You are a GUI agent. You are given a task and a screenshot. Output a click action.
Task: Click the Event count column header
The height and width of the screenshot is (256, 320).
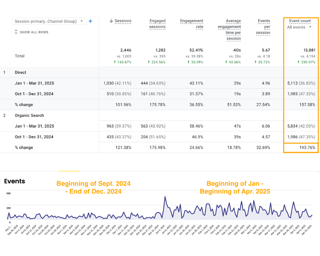[300, 21]
